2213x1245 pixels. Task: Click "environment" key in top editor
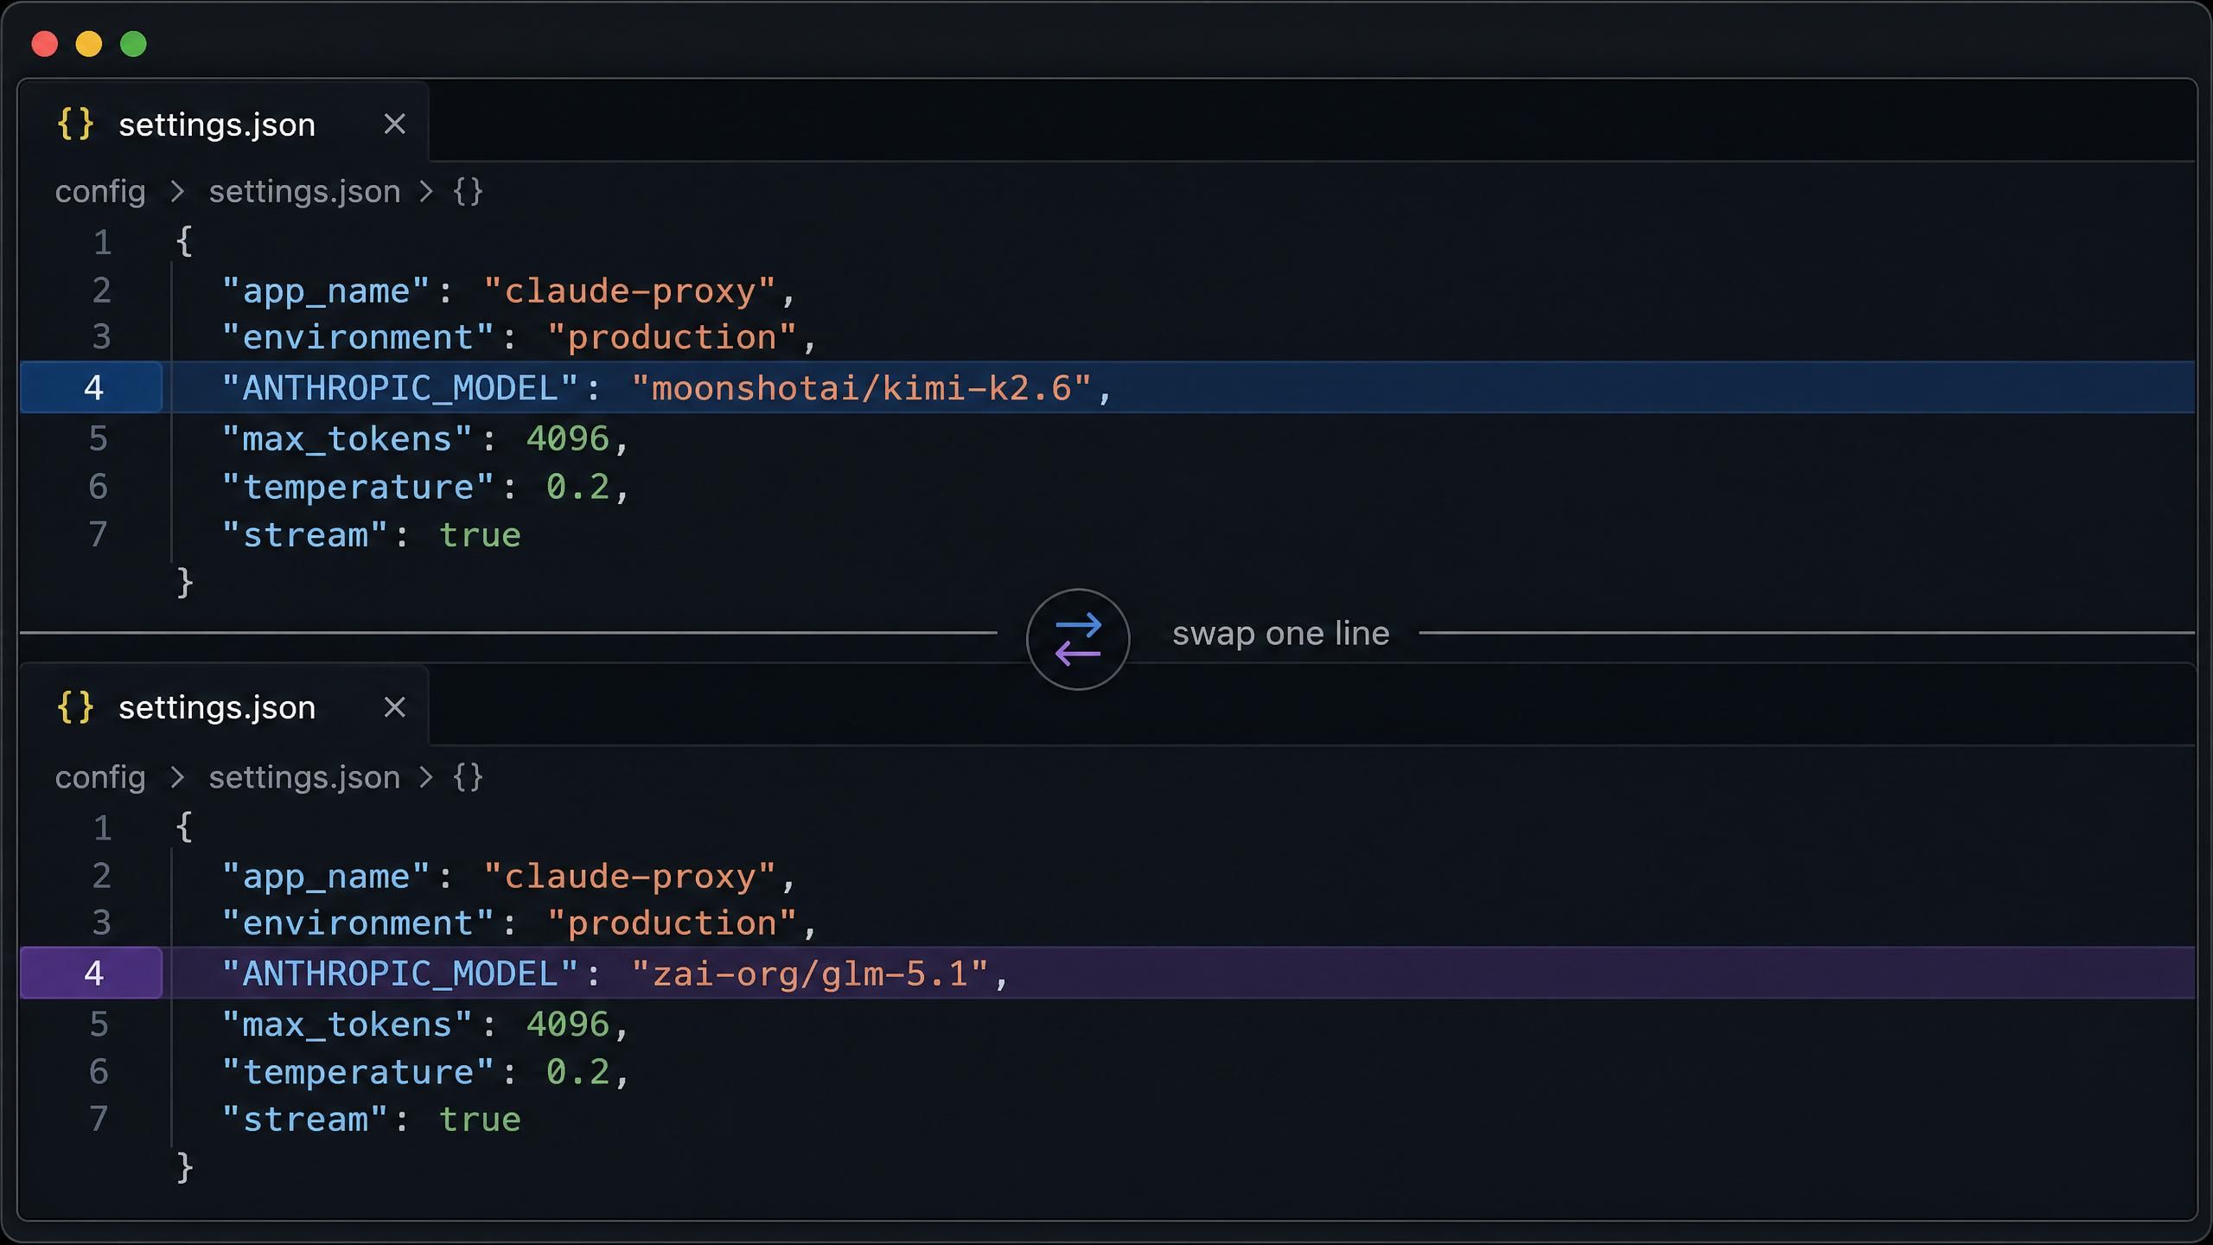(357, 337)
